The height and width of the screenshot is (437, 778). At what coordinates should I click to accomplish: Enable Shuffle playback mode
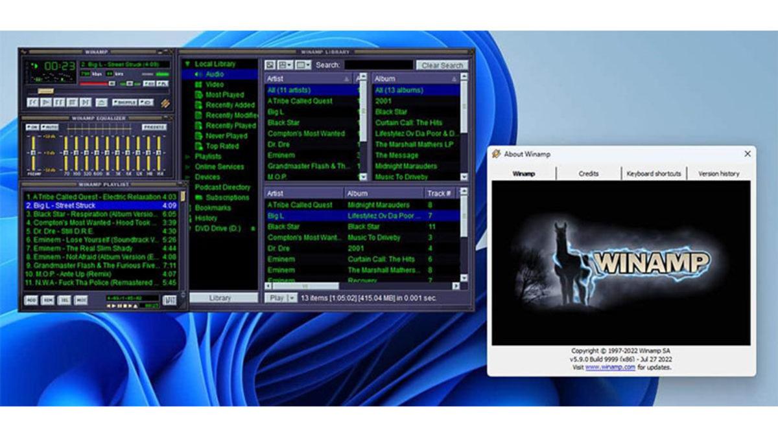[x=126, y=102]
